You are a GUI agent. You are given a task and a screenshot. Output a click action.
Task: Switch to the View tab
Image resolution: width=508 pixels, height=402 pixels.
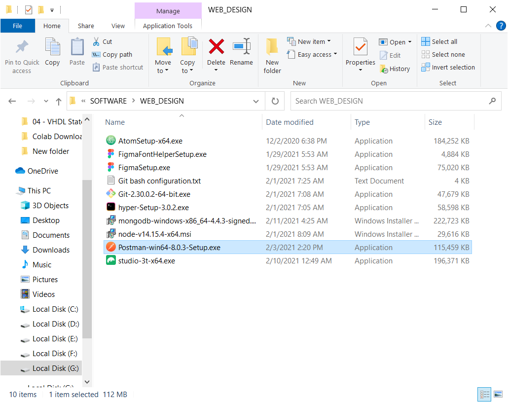pos(118,26)
